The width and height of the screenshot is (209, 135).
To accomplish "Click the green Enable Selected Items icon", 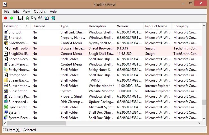I will pyautogui.click(x=12, y=18).
